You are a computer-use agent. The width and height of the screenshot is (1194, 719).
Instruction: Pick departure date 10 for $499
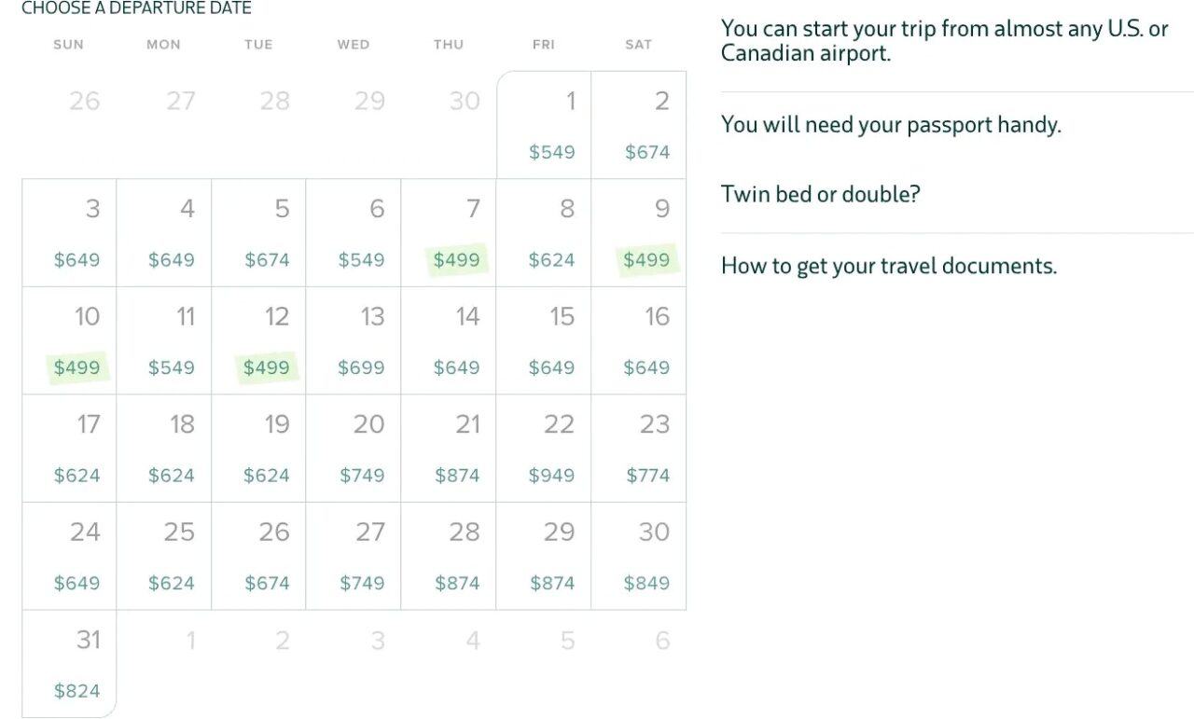click(x=70, y=341)
